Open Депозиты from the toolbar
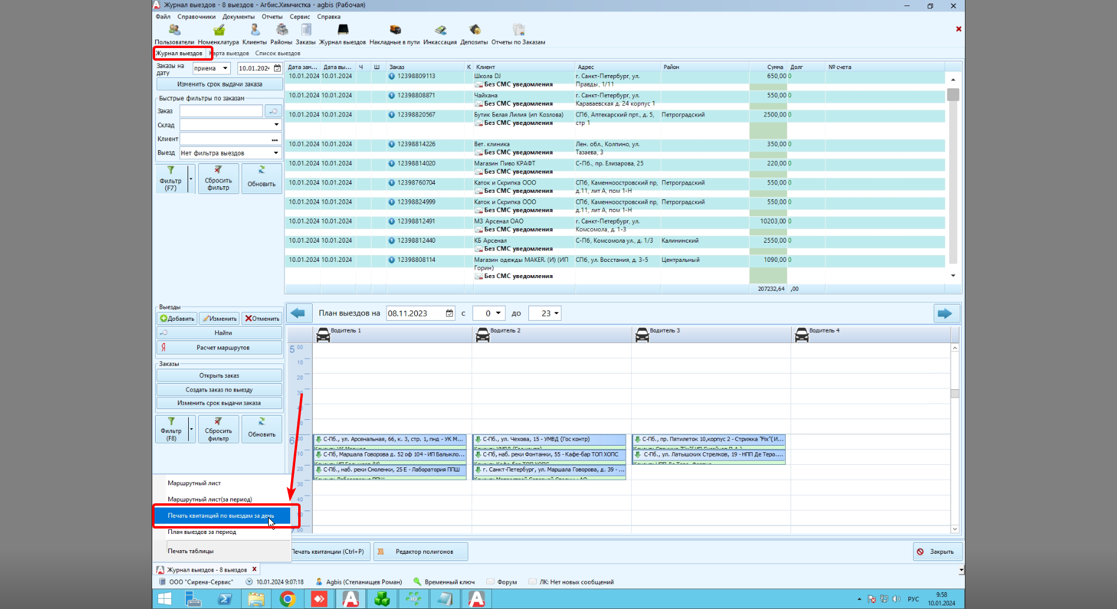The height and width of the screenshot is (609, 1117). (x=474, y=33)
